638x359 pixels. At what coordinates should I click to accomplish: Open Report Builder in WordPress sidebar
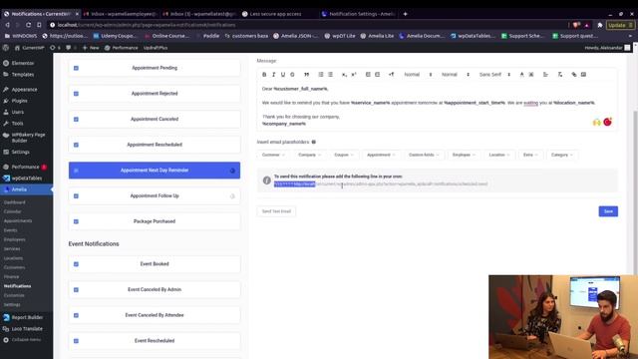pos(27,317)
